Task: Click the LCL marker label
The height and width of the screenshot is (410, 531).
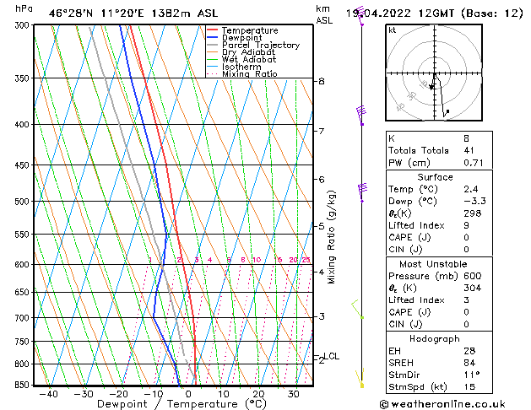Action: tap(331, 356)
